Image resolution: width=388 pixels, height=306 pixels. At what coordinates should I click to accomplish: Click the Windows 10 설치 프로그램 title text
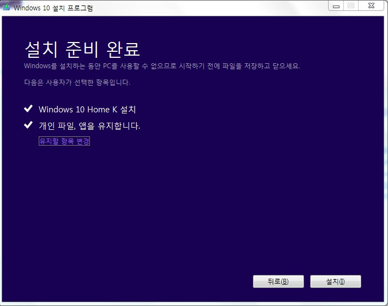(53, 8)
